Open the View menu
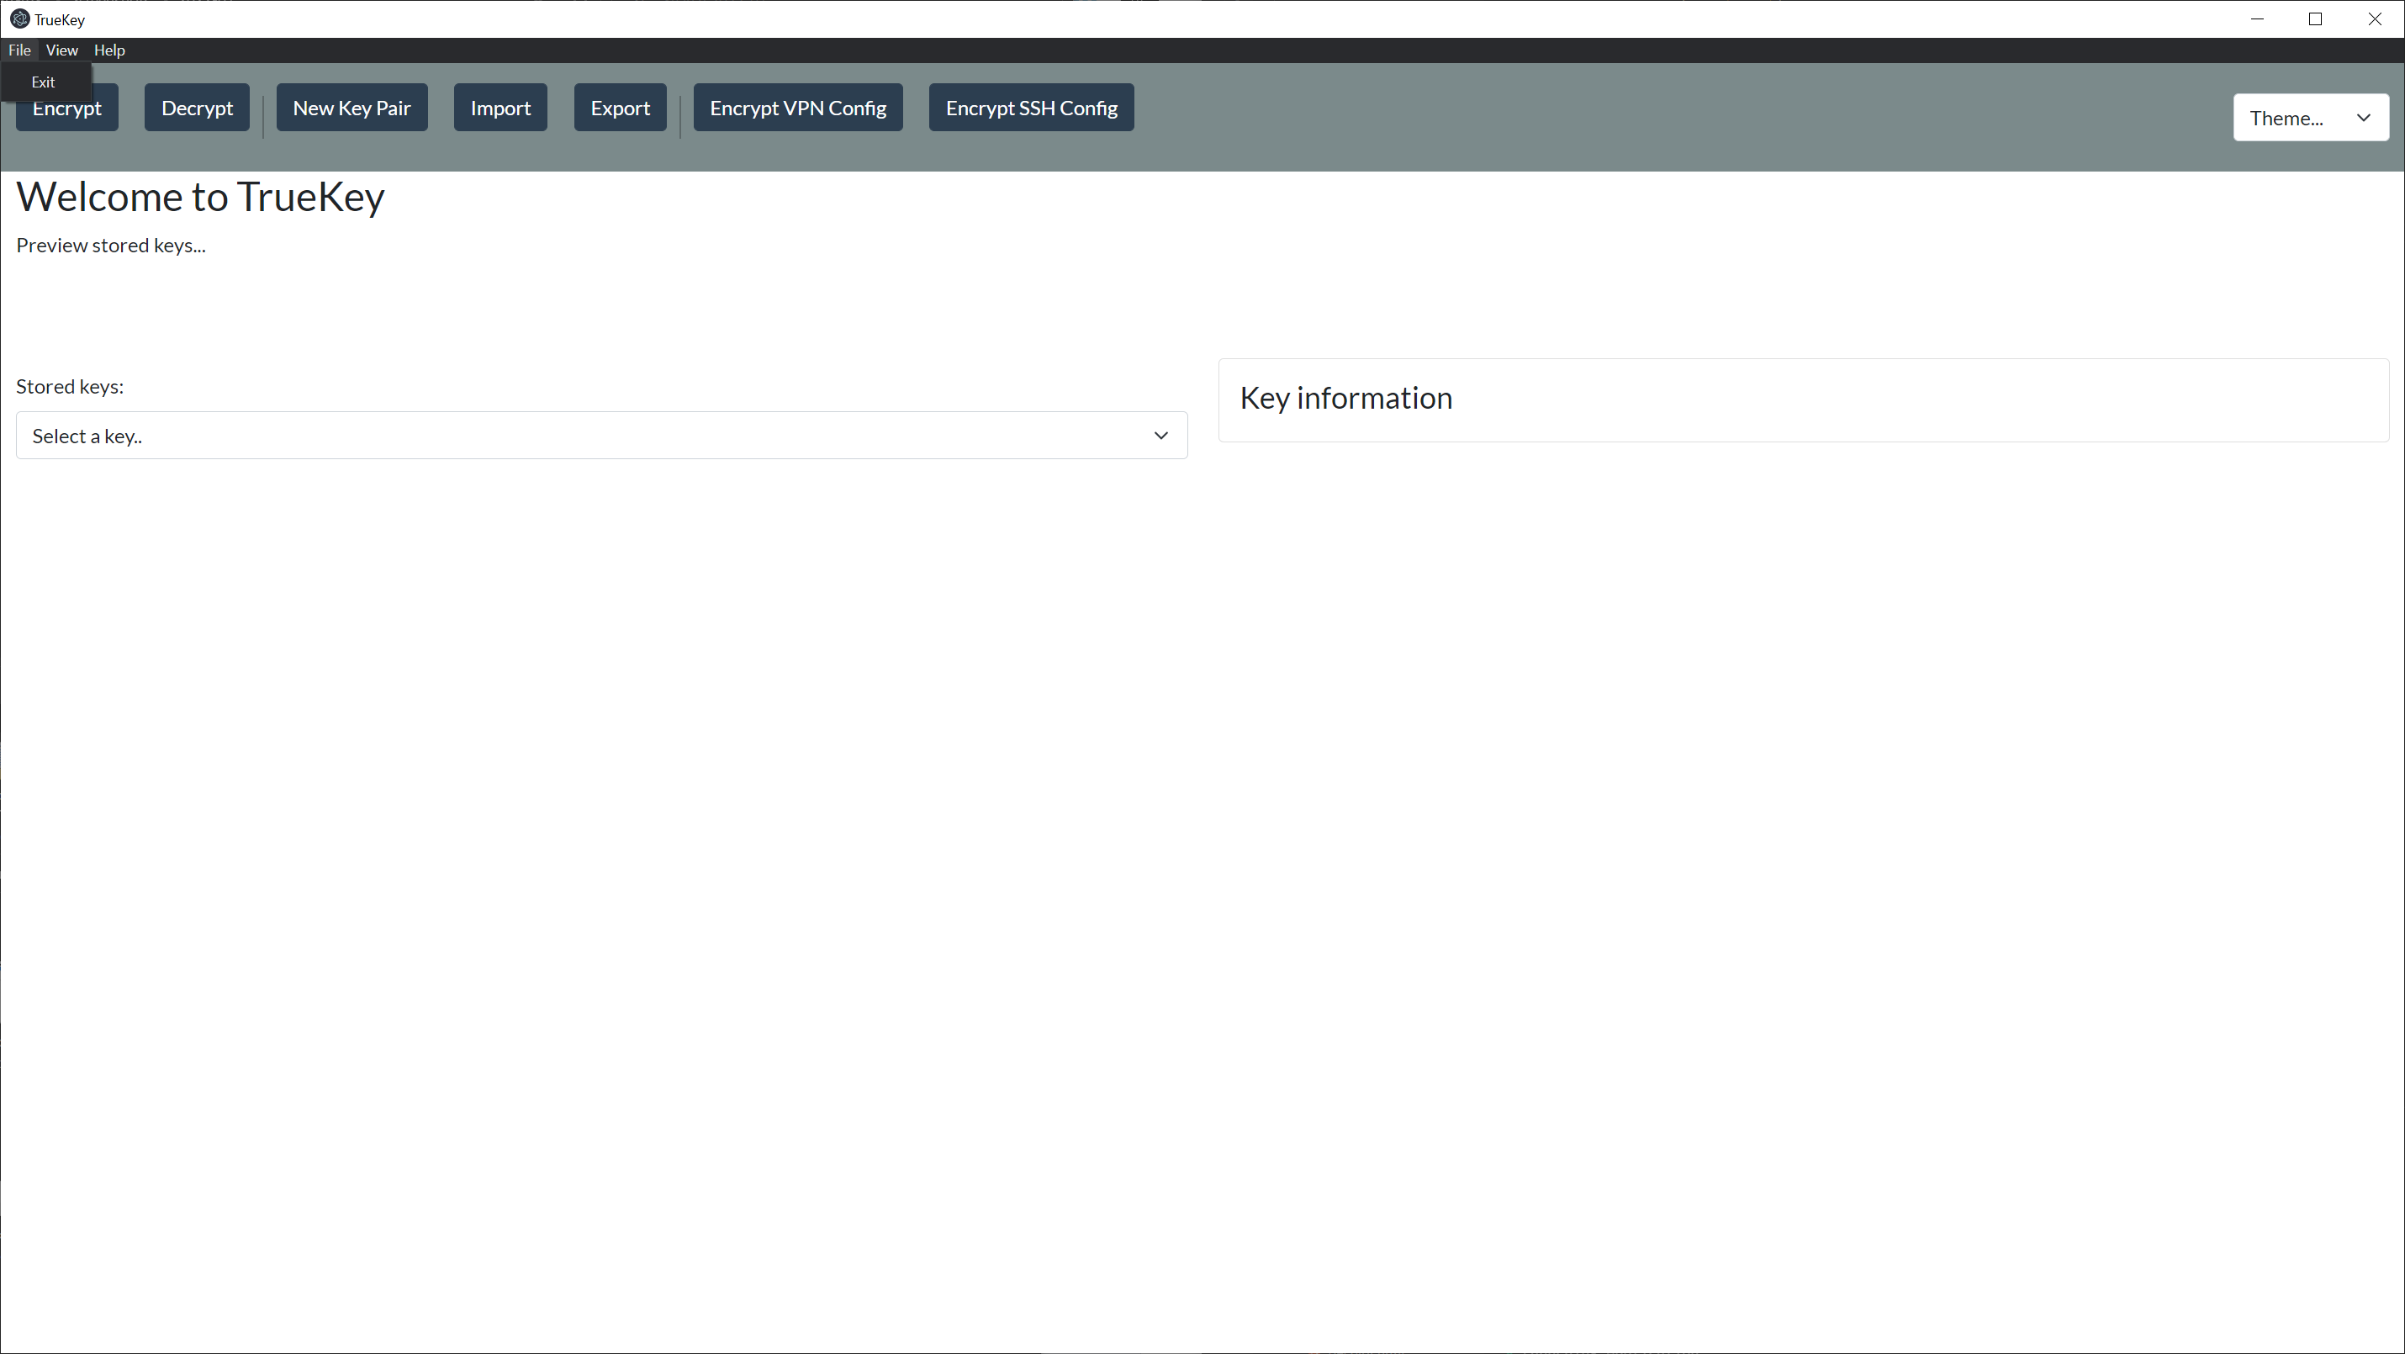2405x1354 pixels. tap(61, 50)
